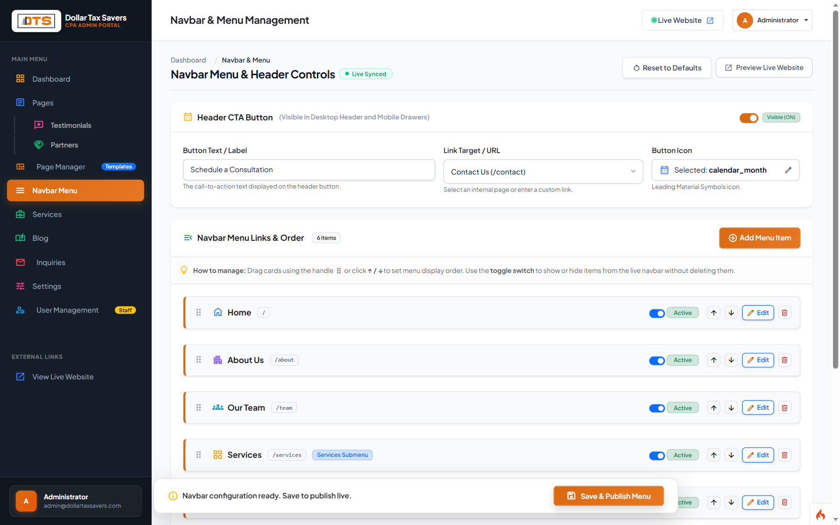Move Services item down
The height and width of the screenshot is (525, 840).
click(731, 455)
